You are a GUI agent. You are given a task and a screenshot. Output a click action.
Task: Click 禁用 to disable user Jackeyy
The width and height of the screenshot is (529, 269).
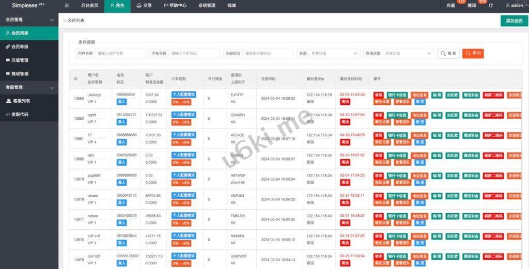point(379,95)
